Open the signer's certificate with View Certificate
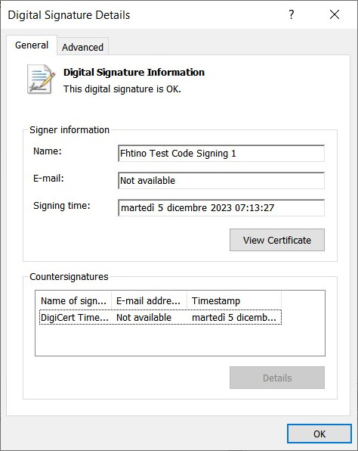 tap(277, 240)
